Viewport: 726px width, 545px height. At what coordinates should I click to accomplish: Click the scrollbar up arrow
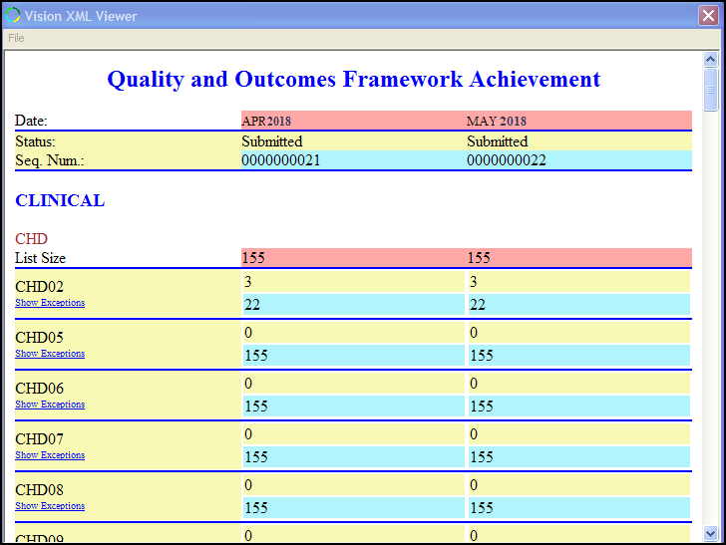pyautogui.click(x=711, y=60)
